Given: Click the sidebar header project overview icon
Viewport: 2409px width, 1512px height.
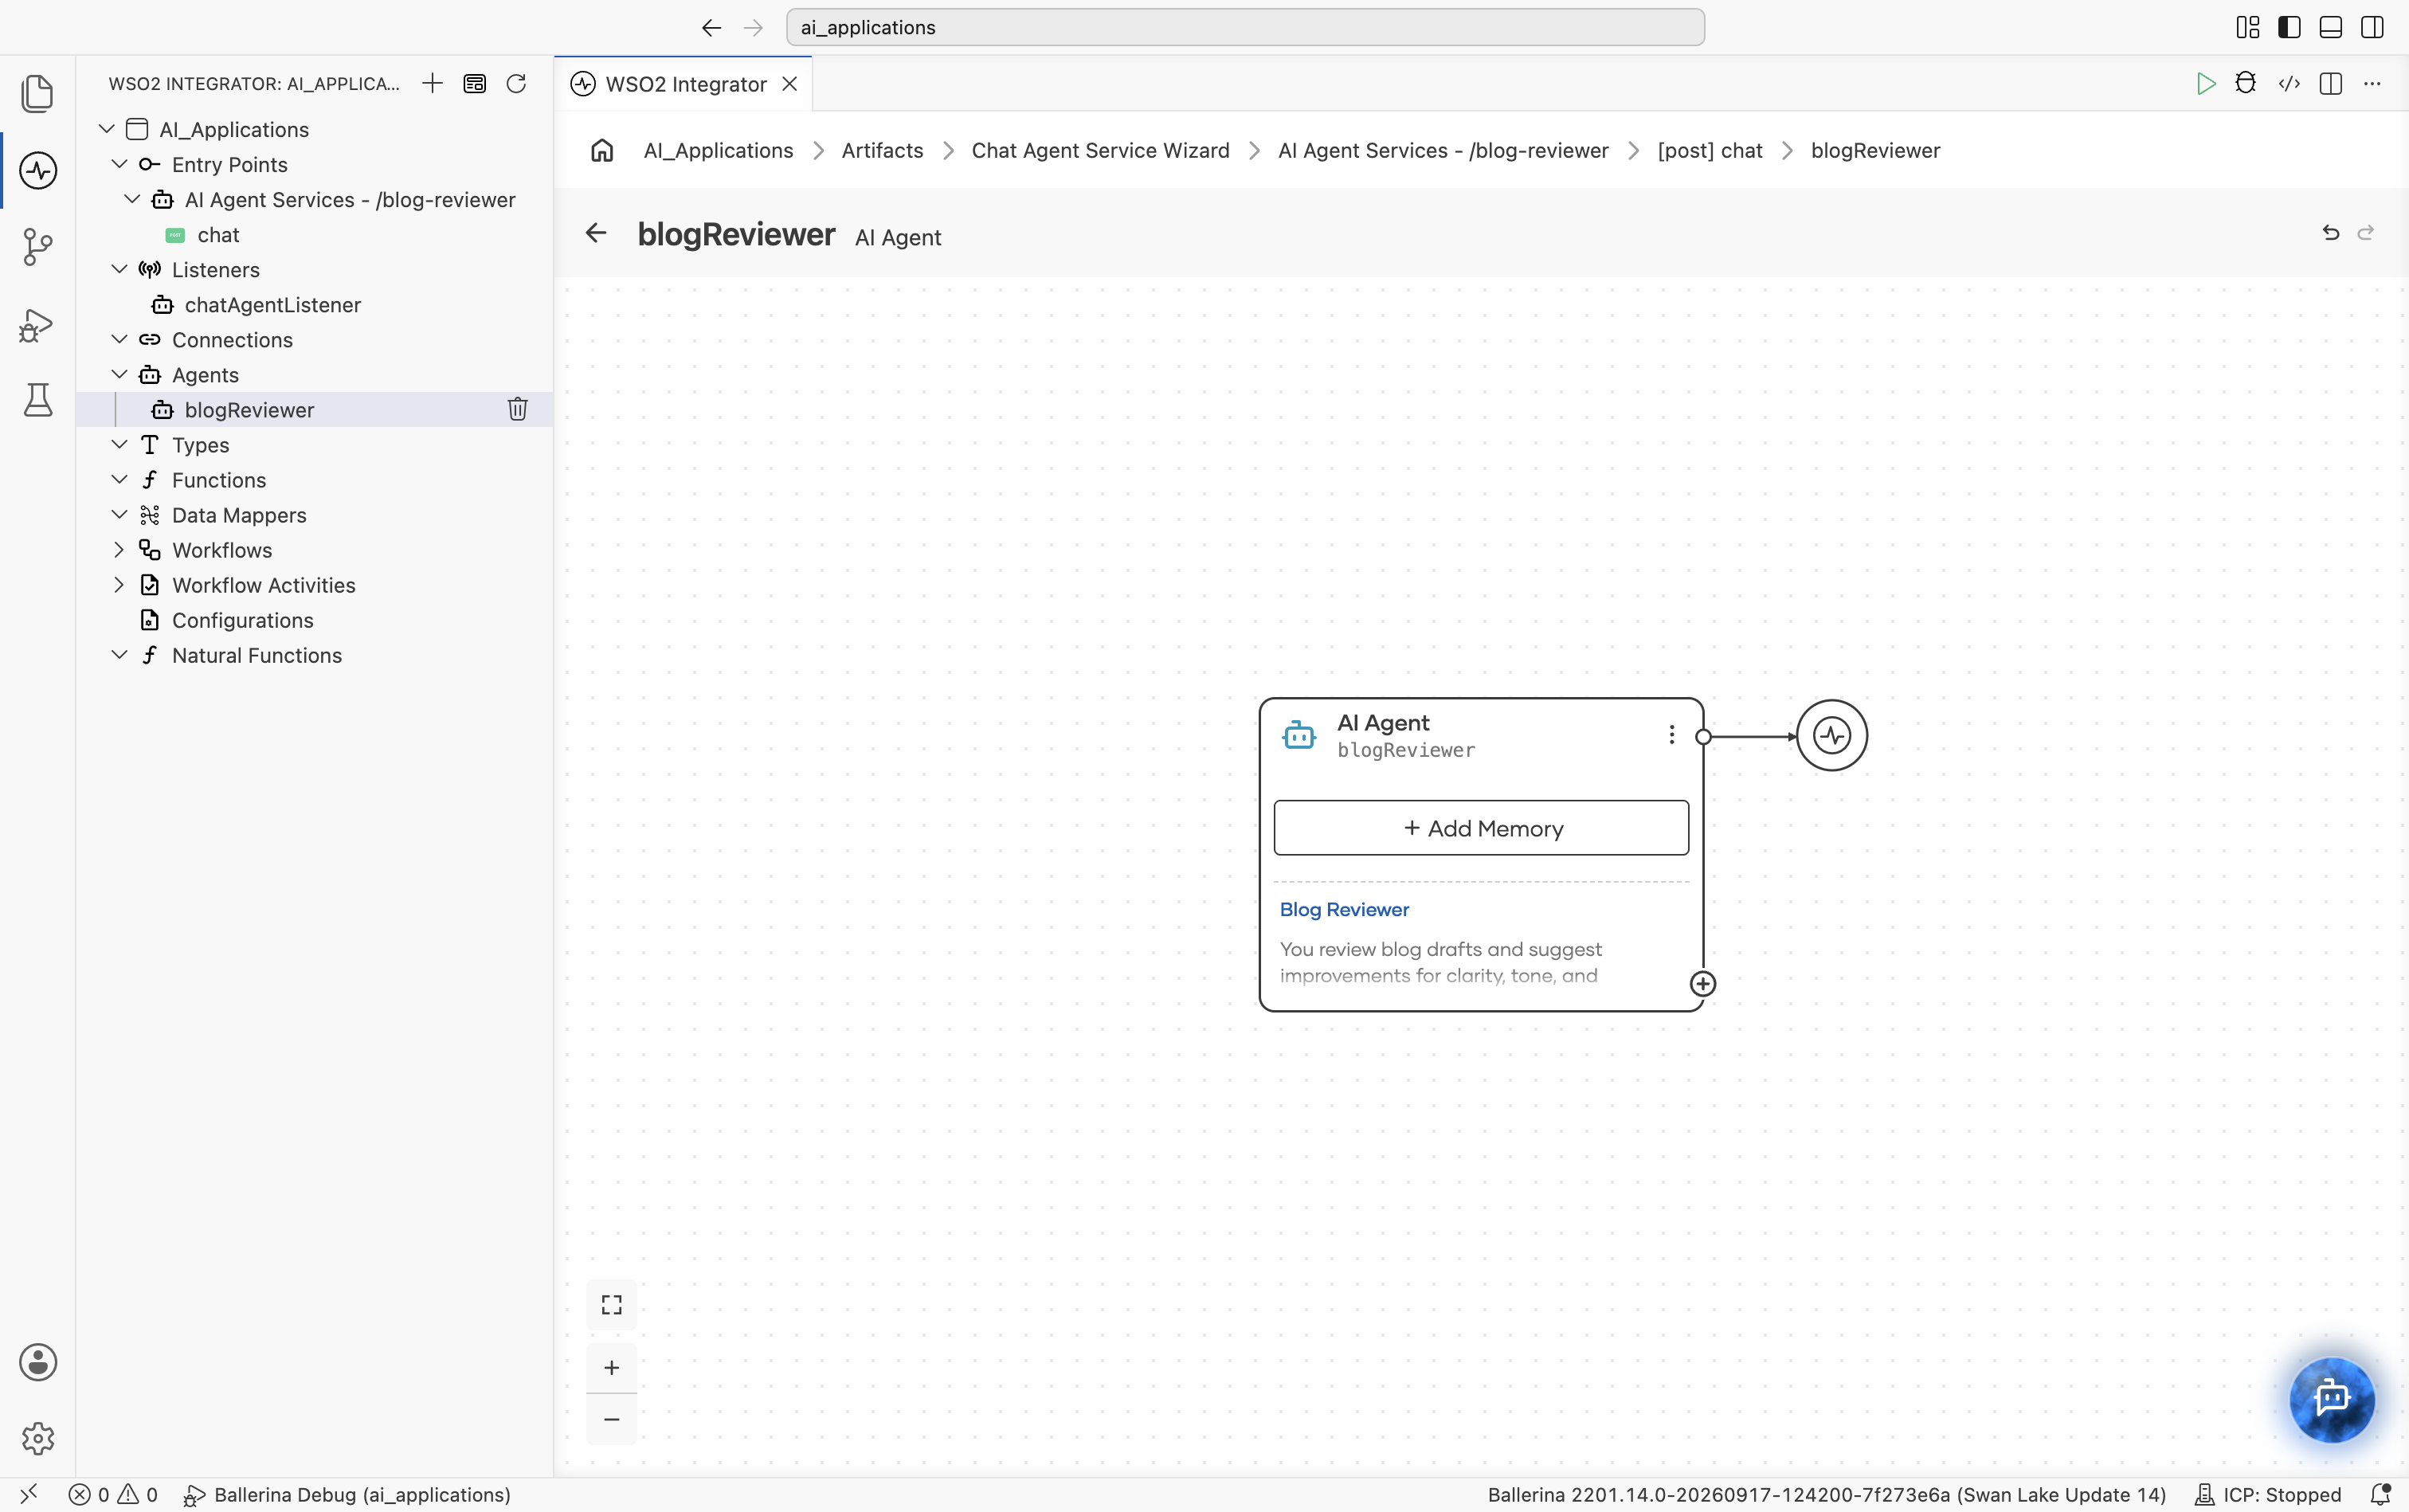Looking at the screenshot, I should point(475,83).
